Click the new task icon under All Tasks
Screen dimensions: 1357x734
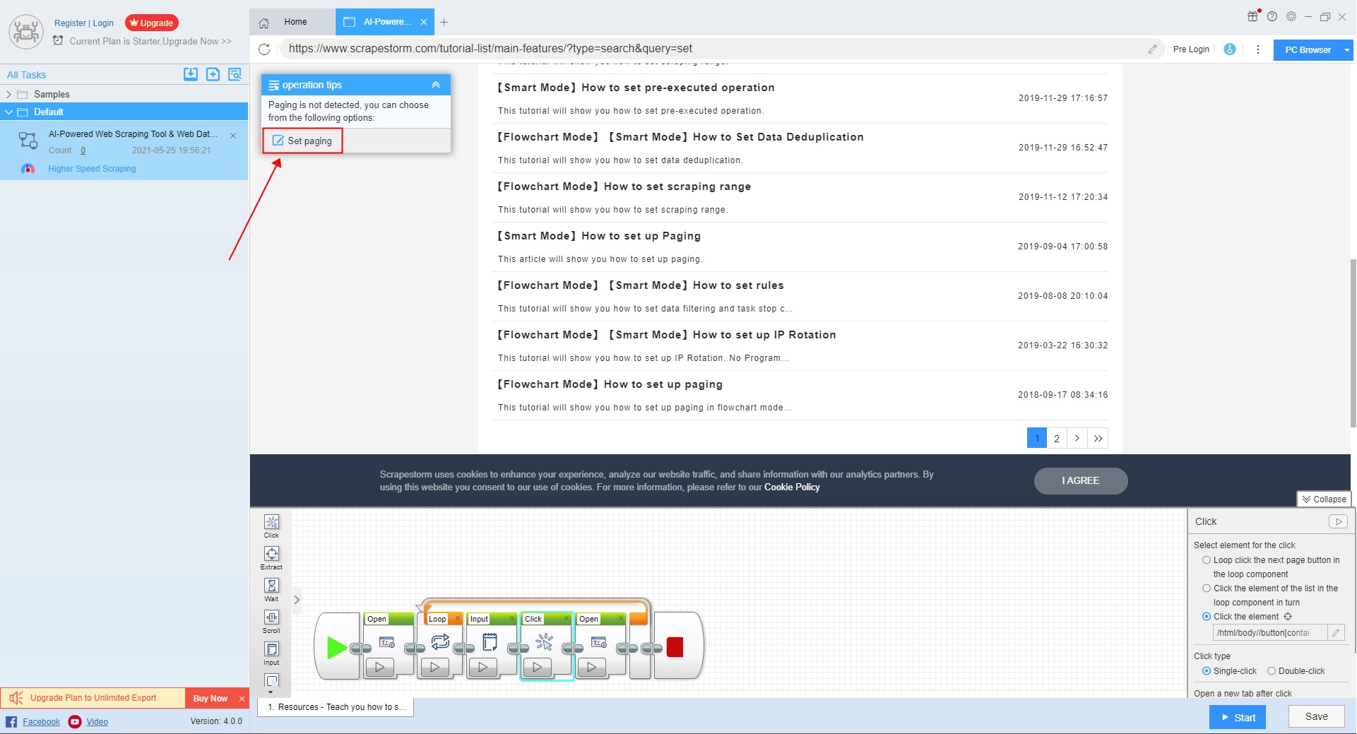(x=213, y=74)
